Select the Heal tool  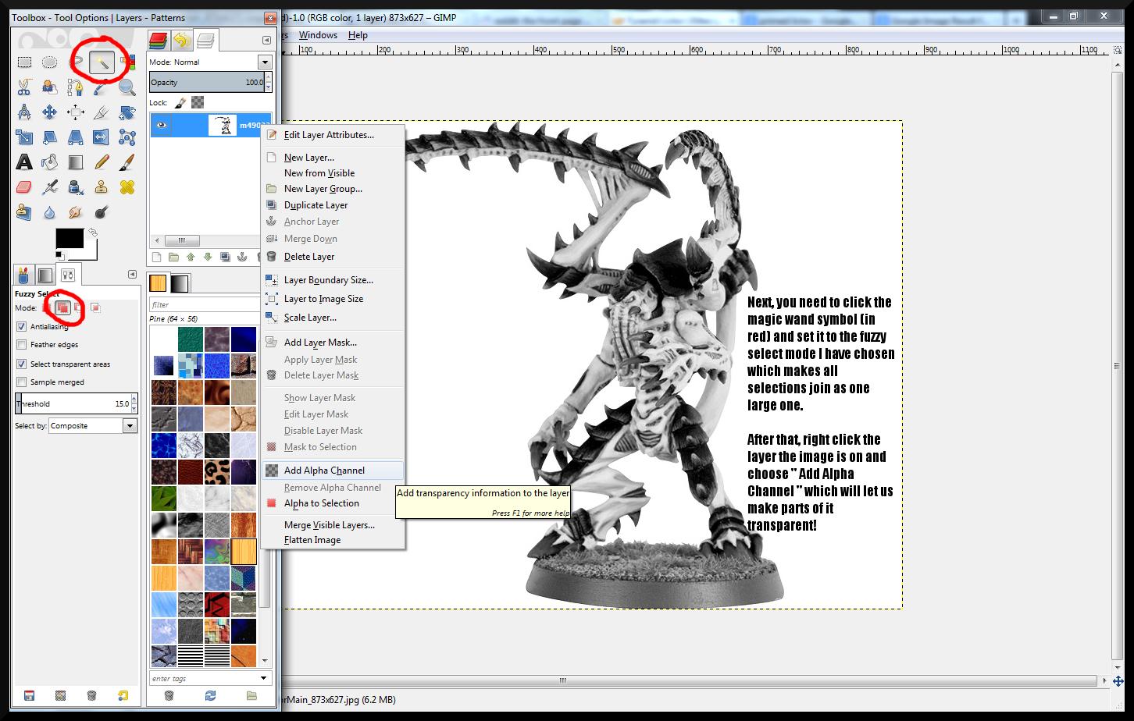127,187
